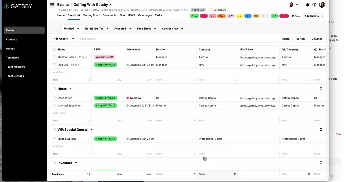Check the box for Joe Doe
The image size is (344, 182).
pos(55,65)
